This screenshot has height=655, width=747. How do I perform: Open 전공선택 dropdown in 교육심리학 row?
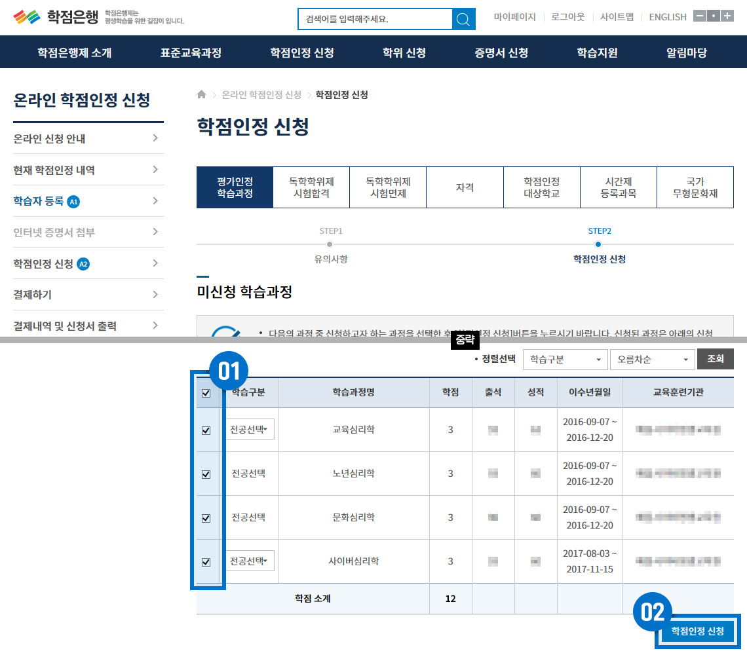(250, 430)
